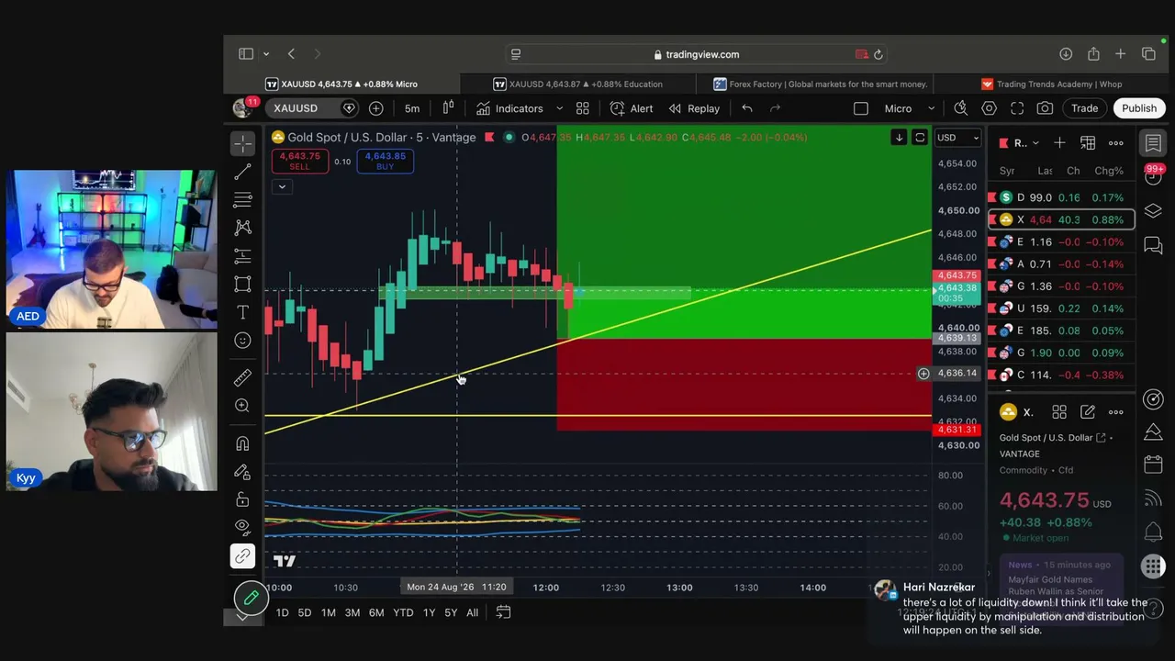Enter fullscreen chart mode
1175x661 pixels.
click(1017, 108)
